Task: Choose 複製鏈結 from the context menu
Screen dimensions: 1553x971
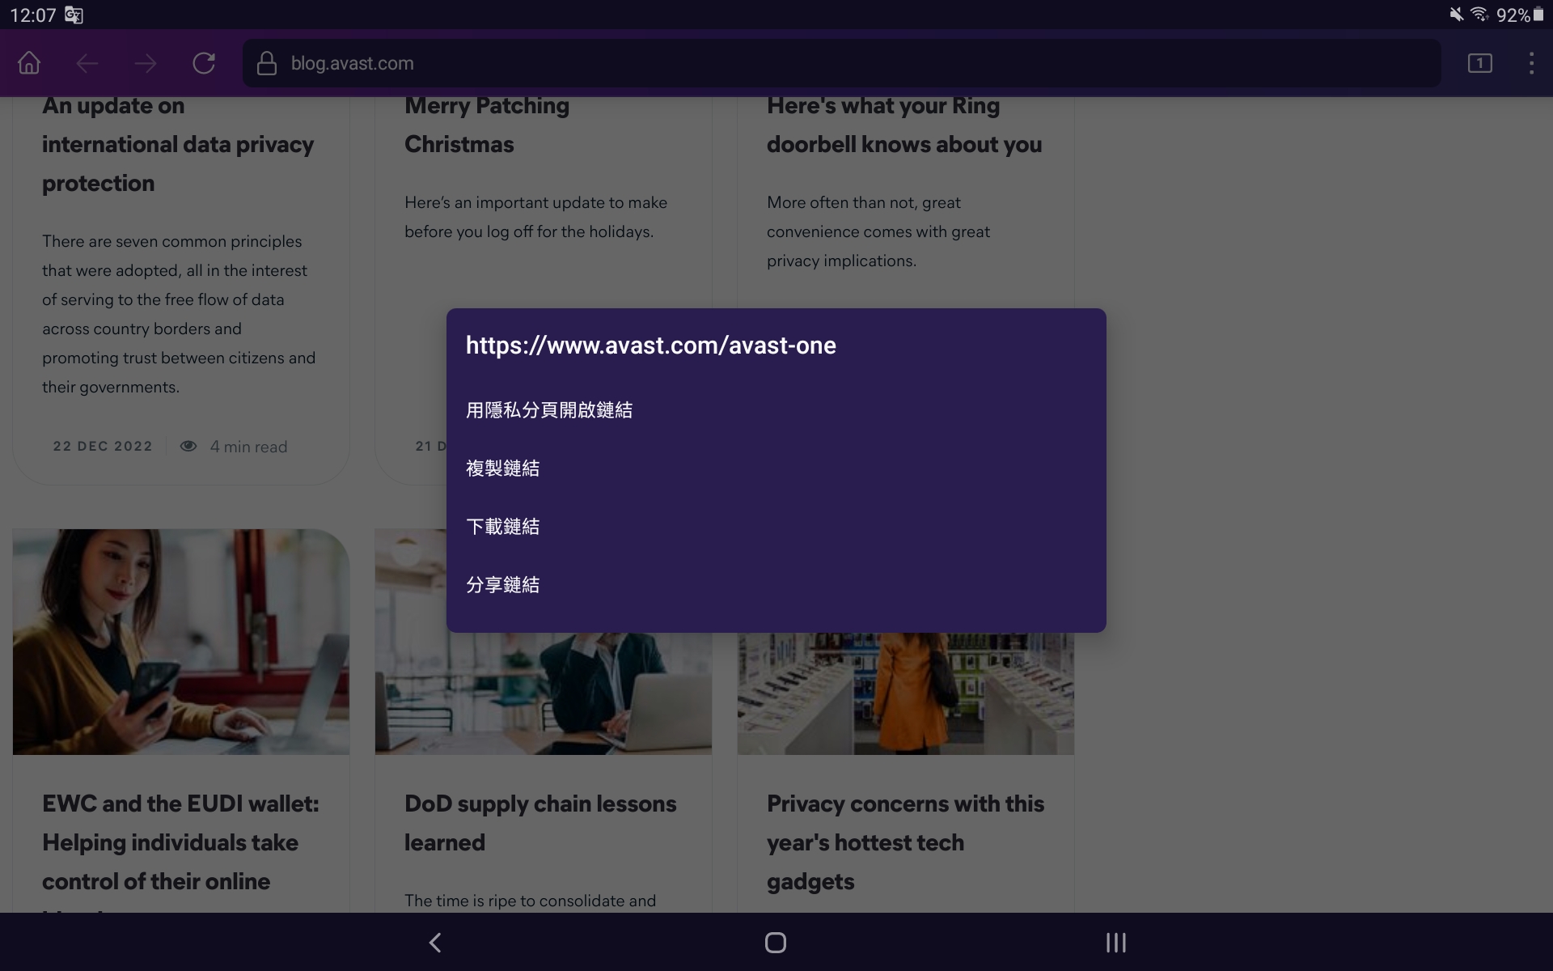Action: (502, 469)
